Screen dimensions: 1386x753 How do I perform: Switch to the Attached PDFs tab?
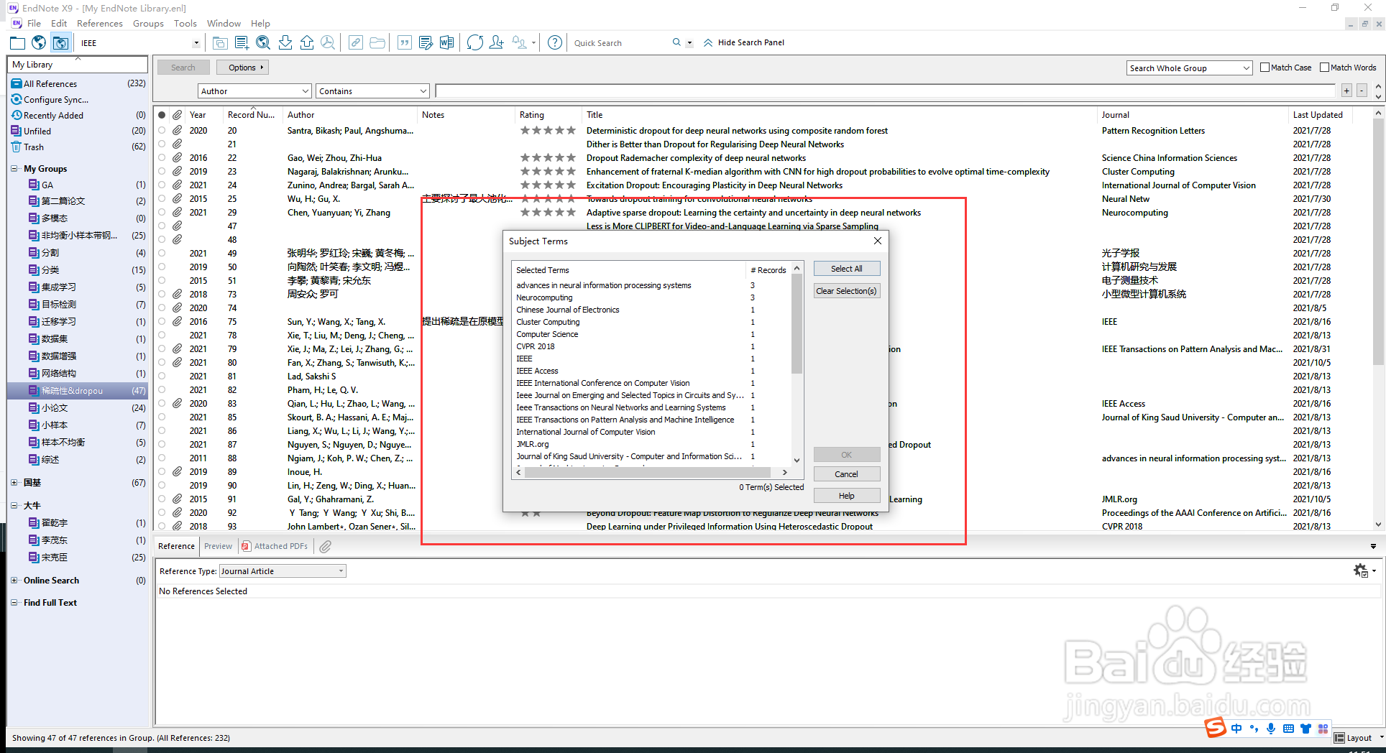coord(275,547)
